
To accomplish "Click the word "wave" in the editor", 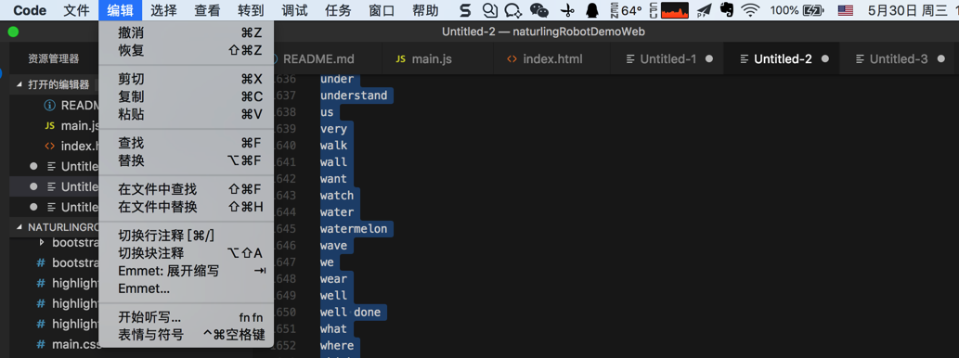I will pos(334,246).
